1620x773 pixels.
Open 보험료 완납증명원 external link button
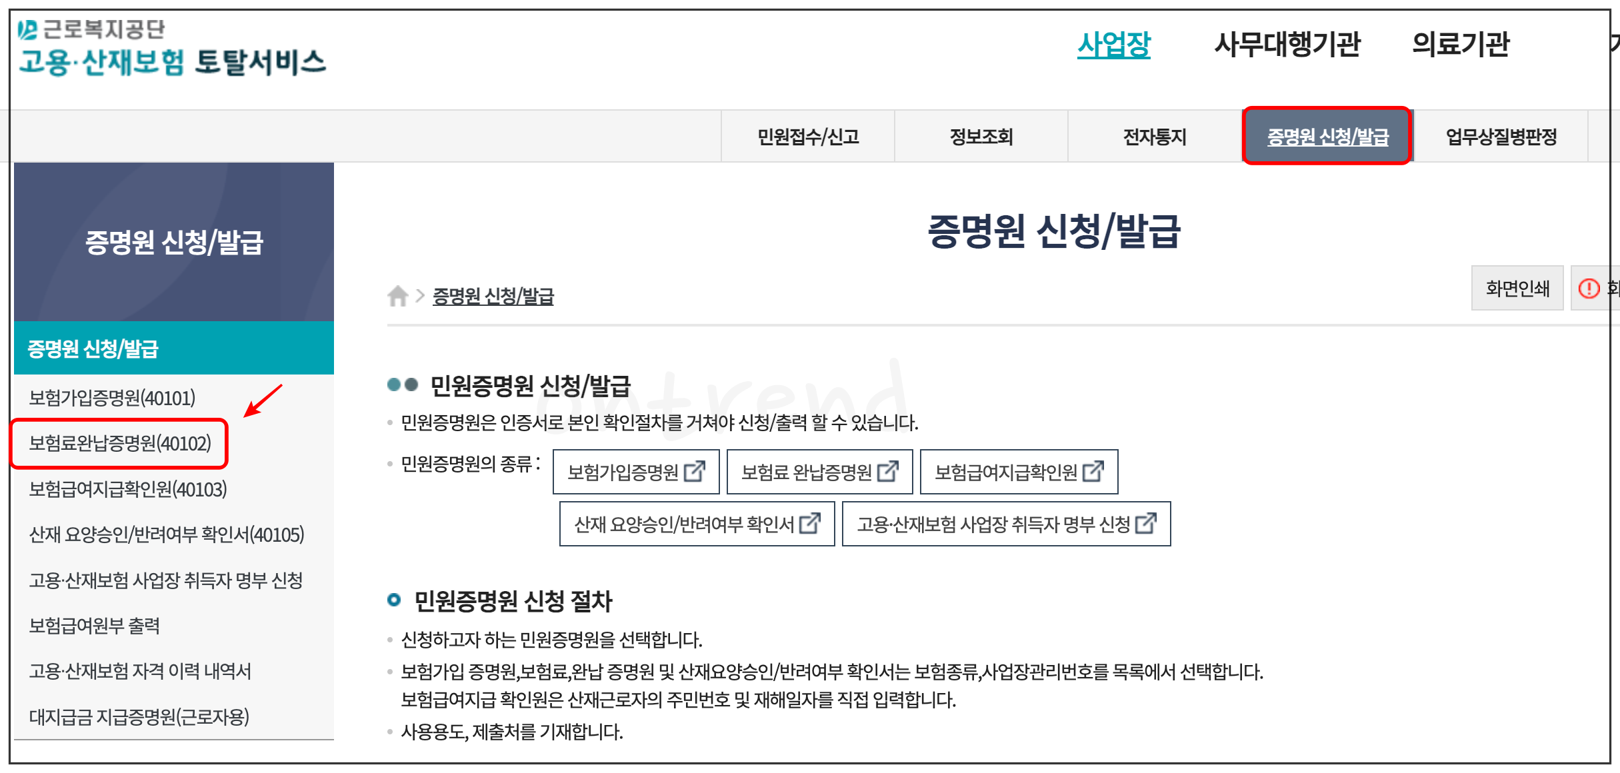[x=819, y=472]
